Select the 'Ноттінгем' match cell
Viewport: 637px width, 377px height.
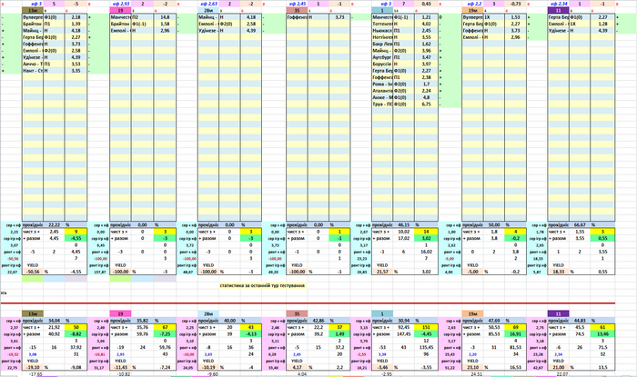(383, 37)
